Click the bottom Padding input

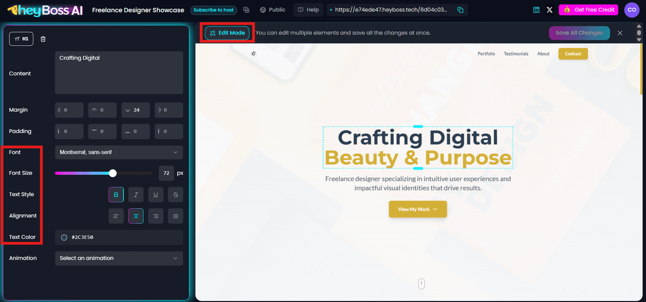(136, 131)
